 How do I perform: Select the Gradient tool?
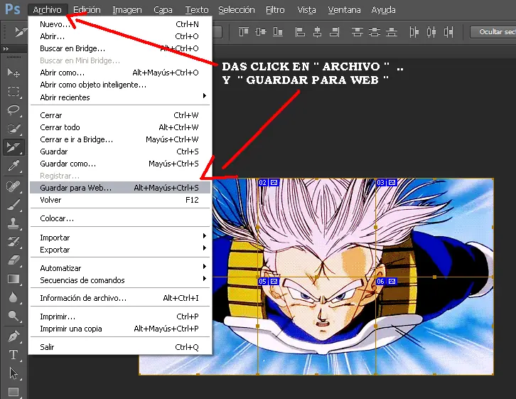coord(14,280)
